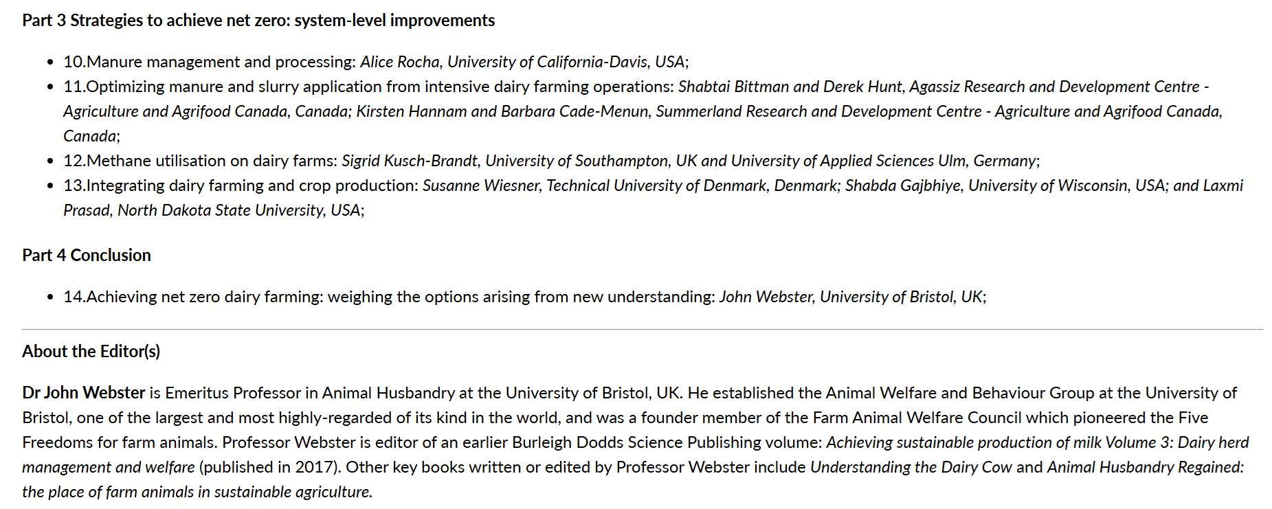
Task: Click chapter 13 Integrating dairy farming and crop production
Action: coord(241,185)
